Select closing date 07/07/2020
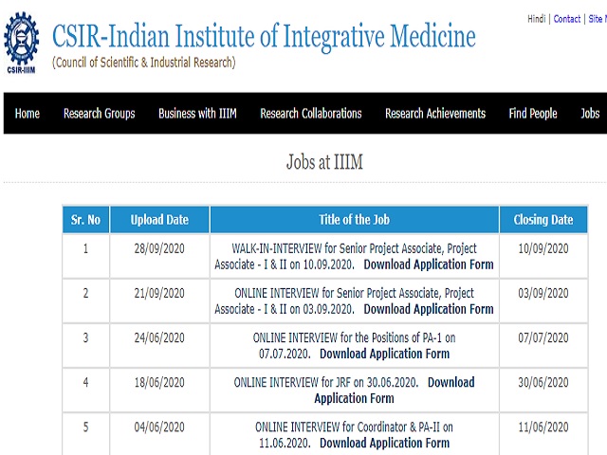The width and height of the screenshot is (607, 455). tap(543, 337)
